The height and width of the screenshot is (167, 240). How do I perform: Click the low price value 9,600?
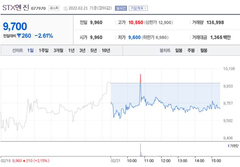134,37
